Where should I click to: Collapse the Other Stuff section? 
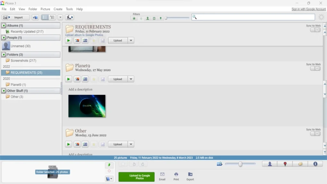click(x=4, y=91)
